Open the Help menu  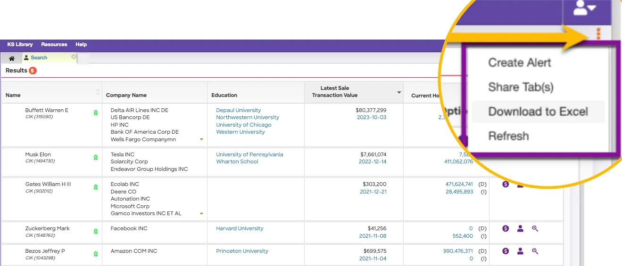pyautogui.click(x=81, y=44)
